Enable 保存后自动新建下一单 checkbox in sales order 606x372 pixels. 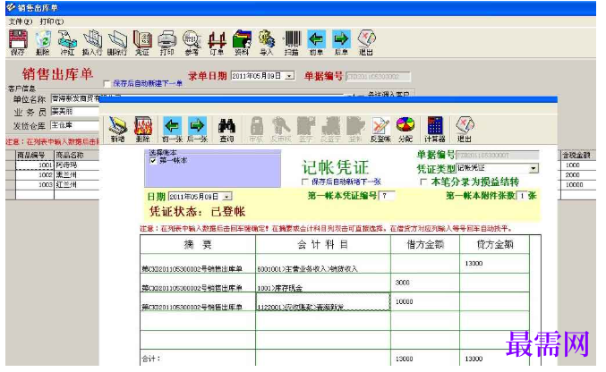(x=107, y=83)
